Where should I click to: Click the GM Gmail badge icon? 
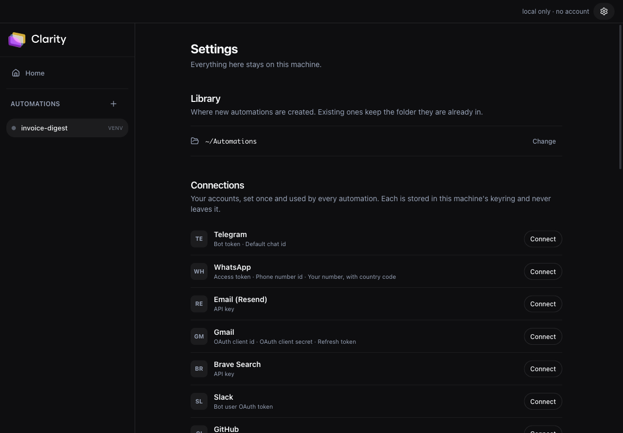pyautogui.click(x=199, y=336)
